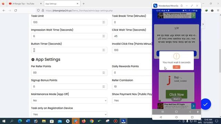This screenshot has height=124, width=221.
Task: Open a new browser tab
Action: [x=84, y=4]
